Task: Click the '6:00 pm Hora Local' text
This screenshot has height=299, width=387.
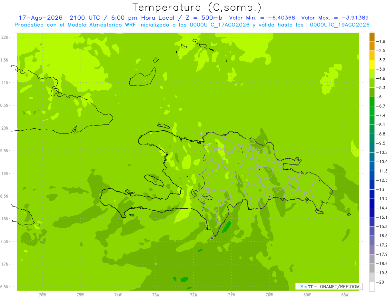Action: click(143, 18)
